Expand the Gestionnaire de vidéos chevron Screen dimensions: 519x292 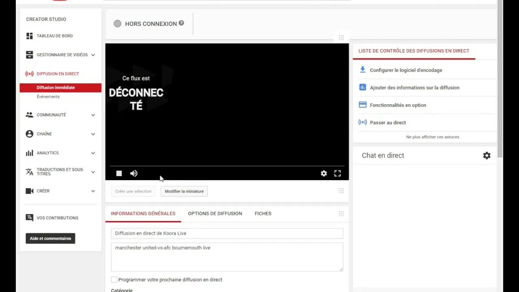point(93,55)
